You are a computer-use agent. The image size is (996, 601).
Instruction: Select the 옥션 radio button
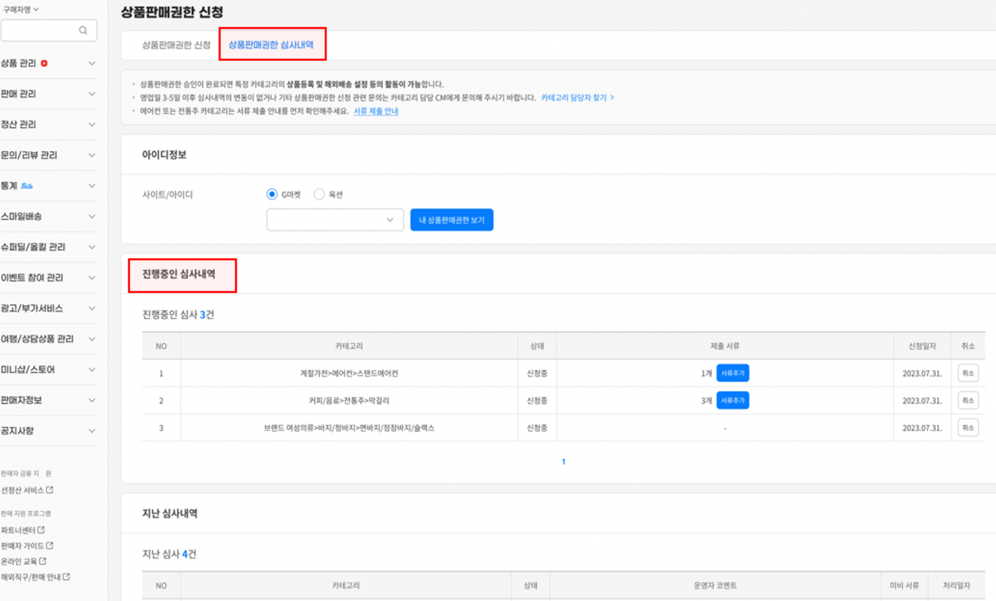pos(319,194)
